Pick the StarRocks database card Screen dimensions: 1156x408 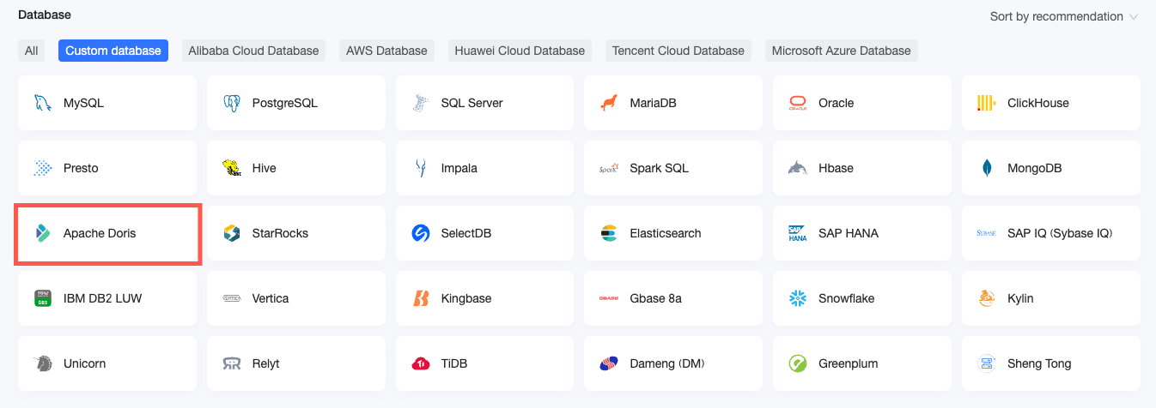pos(295,233)
